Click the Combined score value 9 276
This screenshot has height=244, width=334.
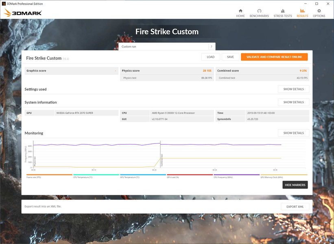(303, 71)
